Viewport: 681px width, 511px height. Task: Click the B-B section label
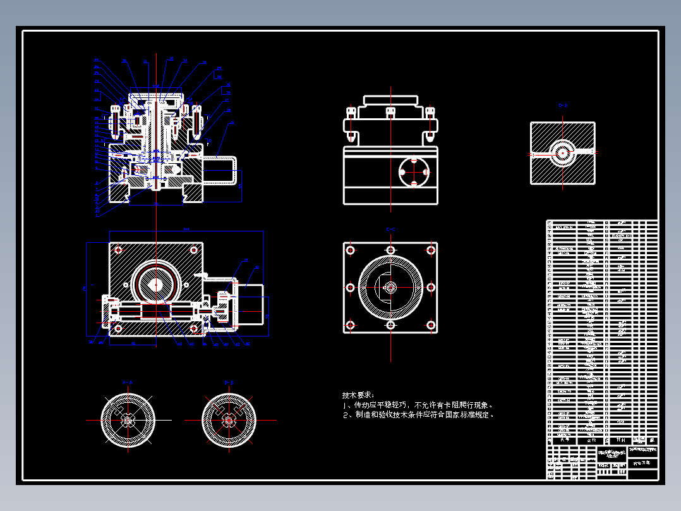click(229, 383)
